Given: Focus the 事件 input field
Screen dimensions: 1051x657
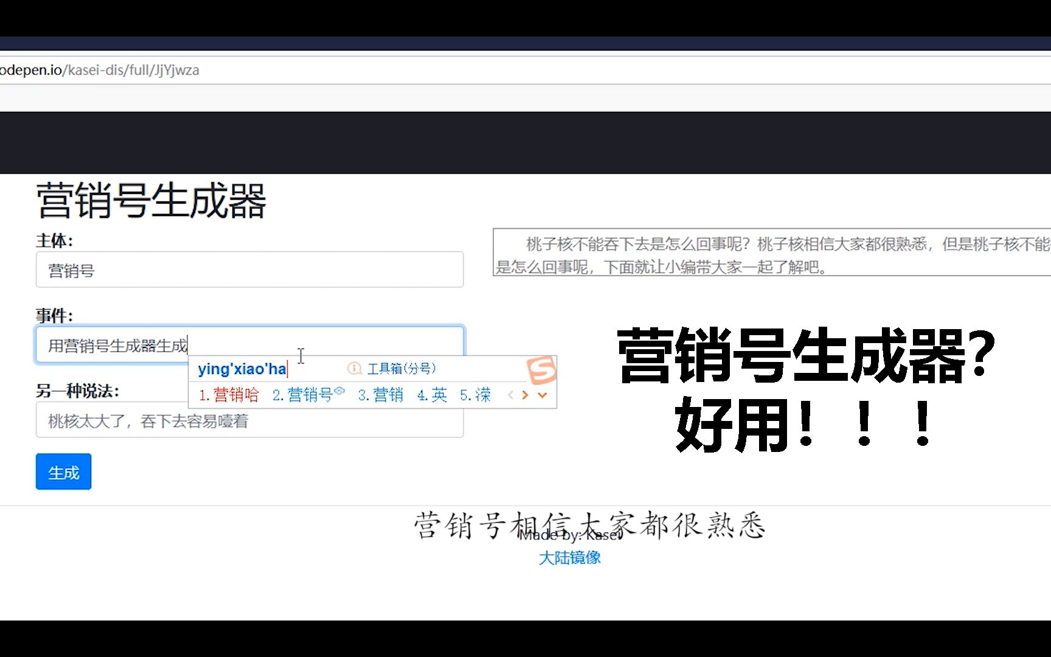Looking at the screenshot, I should [249, 345].
